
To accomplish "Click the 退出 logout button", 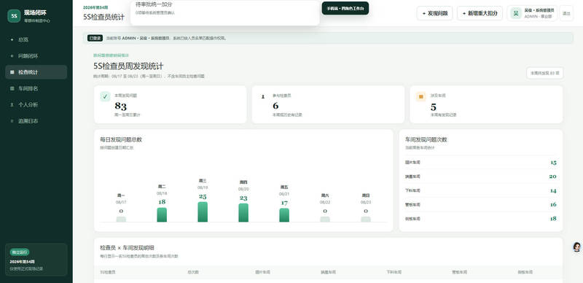I will pyautogui.click(x=566, y=13).
